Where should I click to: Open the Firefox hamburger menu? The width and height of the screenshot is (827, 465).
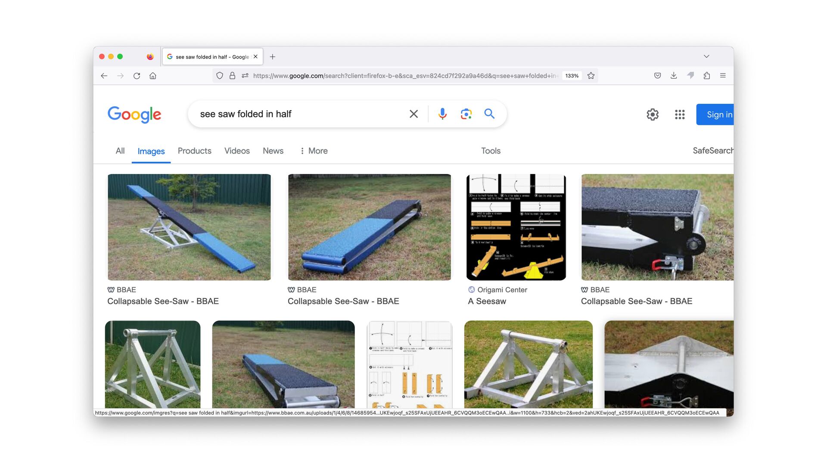pos(723,76)
